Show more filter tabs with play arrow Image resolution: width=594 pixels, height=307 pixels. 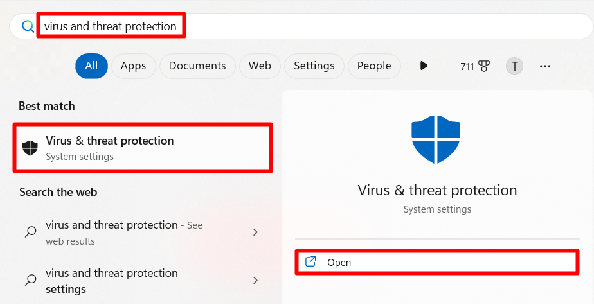click(424, 66)
